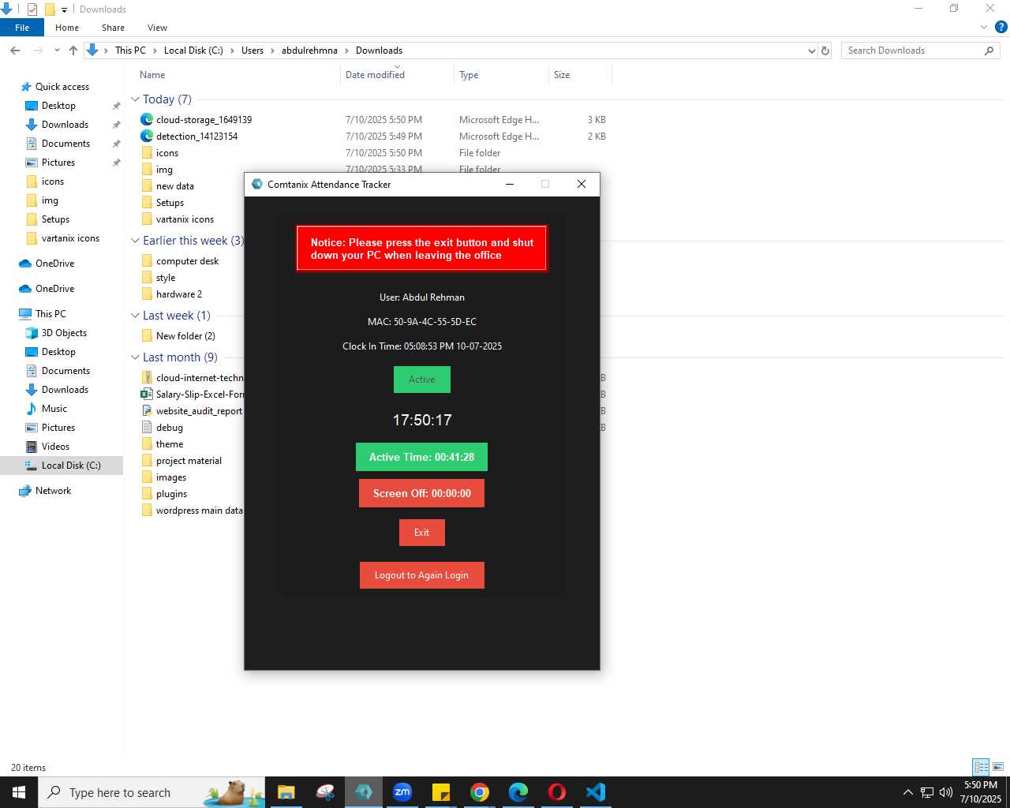This screenshot has height=808, width=1010.
Task: Click the Active Time counter button
Action: click(x=421, y=457)
